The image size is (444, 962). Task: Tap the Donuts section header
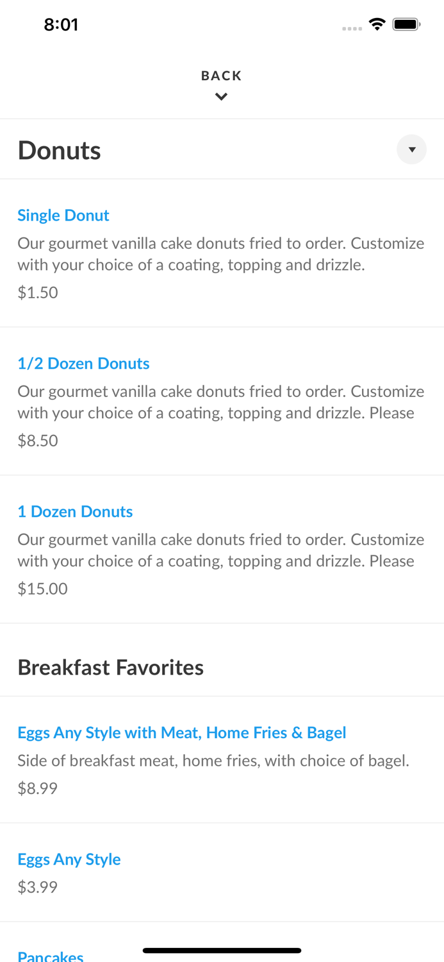[x=60, y=149]
